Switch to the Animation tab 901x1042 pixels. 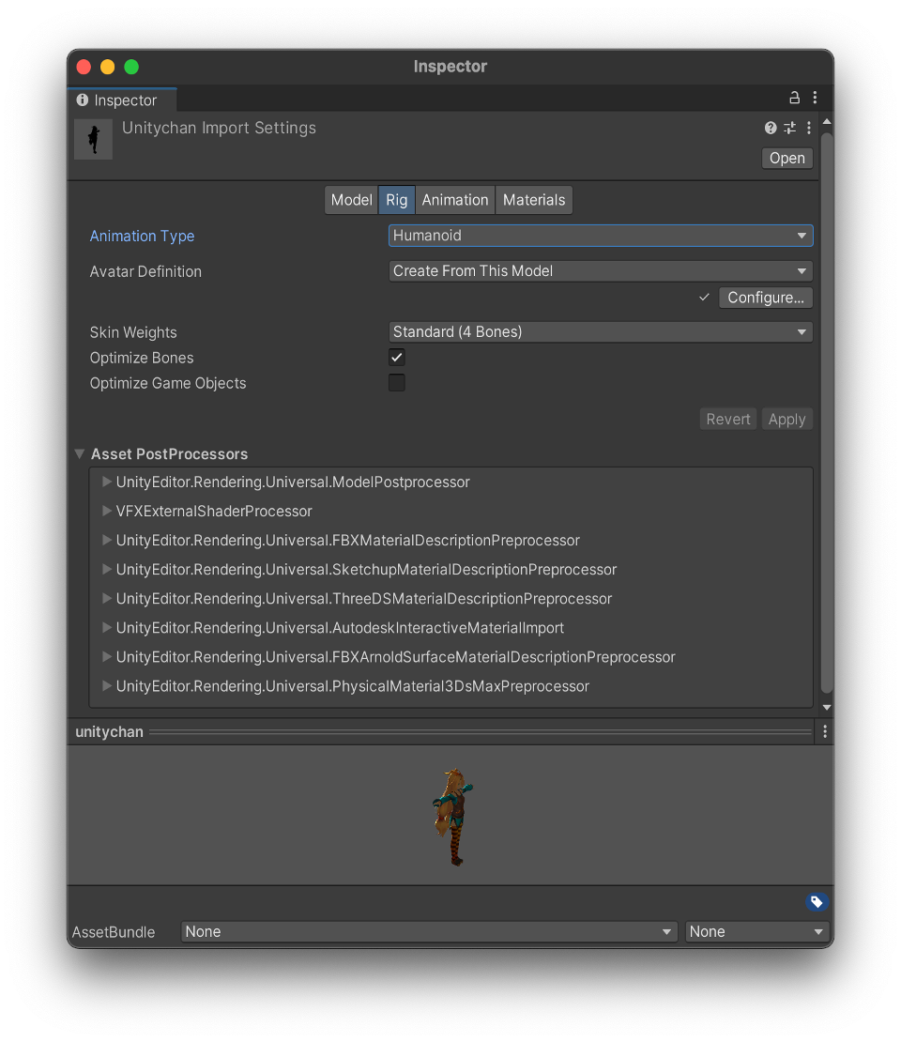(x=455, y=200)
